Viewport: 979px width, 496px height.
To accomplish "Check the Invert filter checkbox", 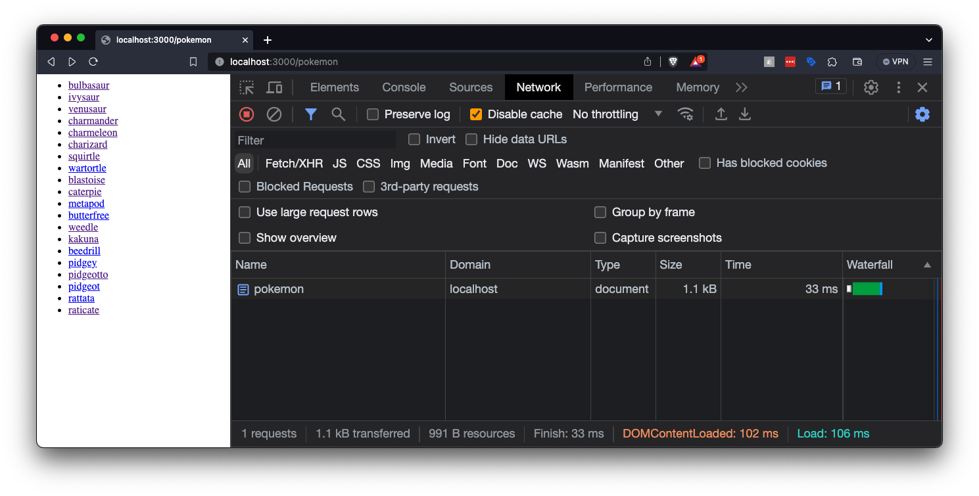I will [414, 139].
